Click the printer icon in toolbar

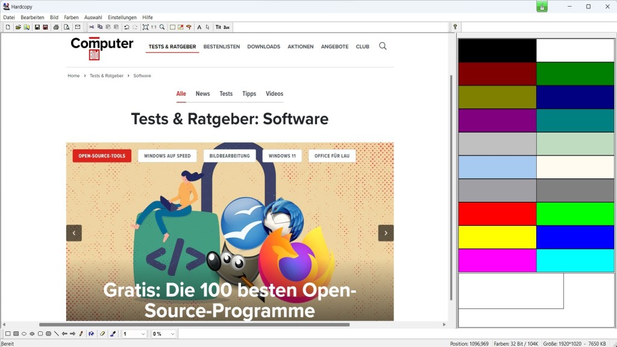(x=56, y=27)
